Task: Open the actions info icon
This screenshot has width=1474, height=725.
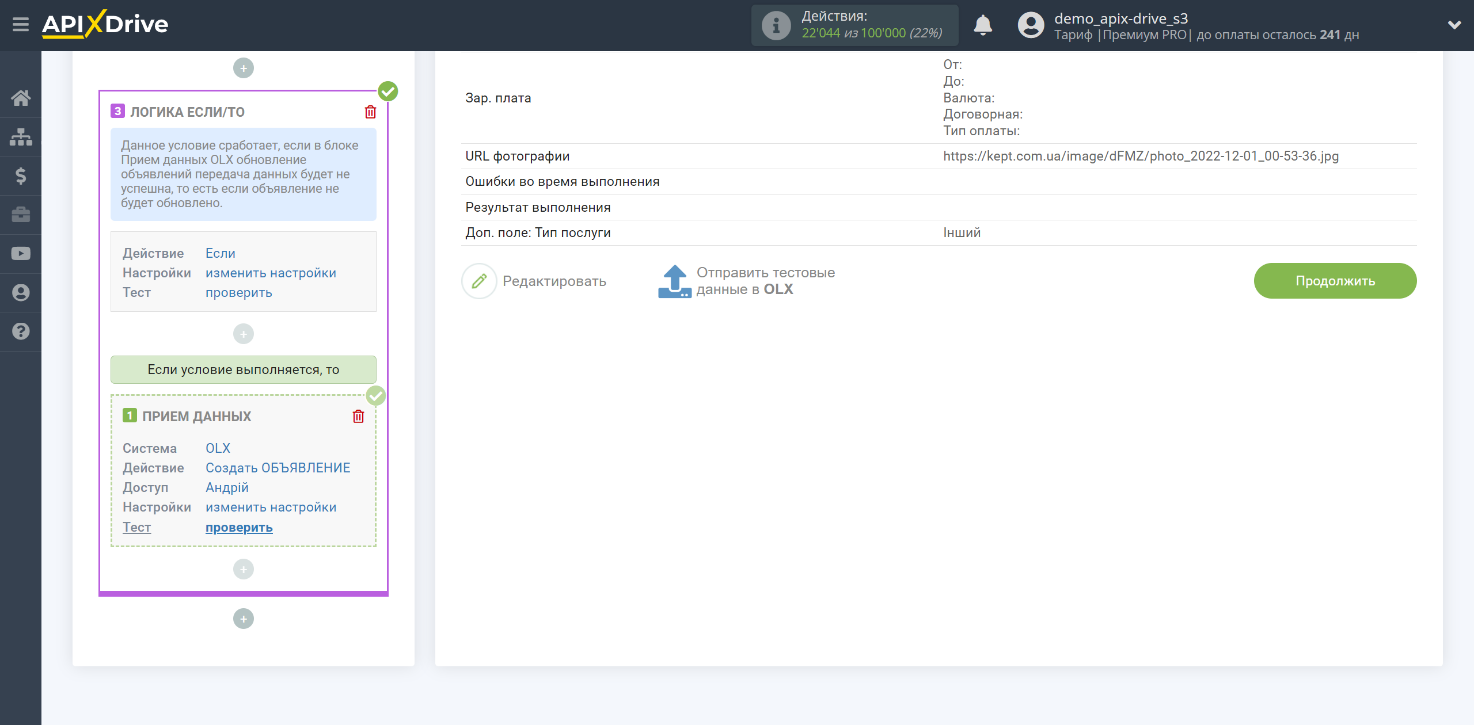Action: click(776, 25)
